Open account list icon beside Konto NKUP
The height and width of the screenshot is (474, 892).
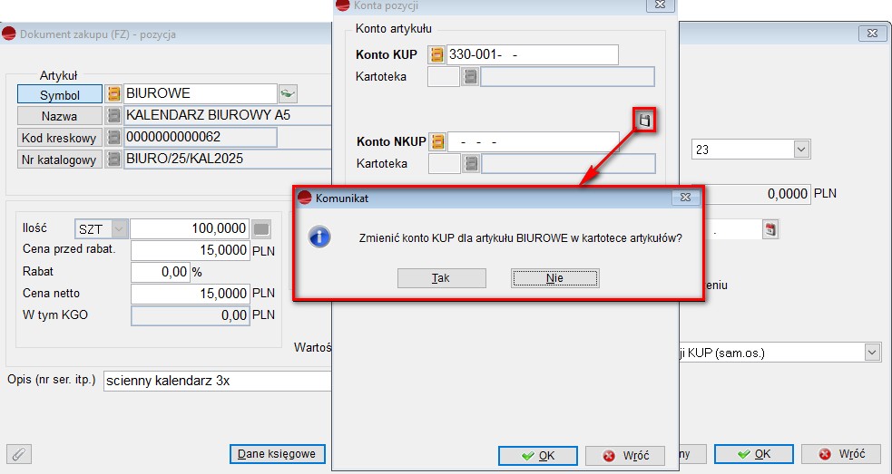[437, 142]
